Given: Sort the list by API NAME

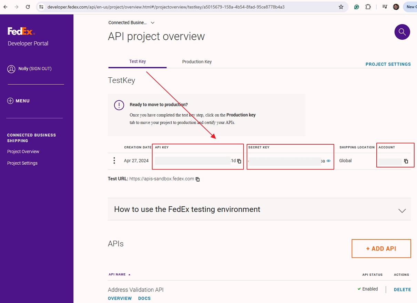Looking at the screenshot, I should tap(120, 275).
